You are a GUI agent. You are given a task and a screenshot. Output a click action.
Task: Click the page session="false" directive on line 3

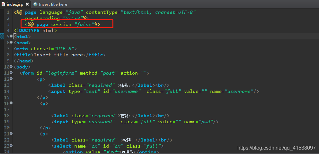point(63,25)
